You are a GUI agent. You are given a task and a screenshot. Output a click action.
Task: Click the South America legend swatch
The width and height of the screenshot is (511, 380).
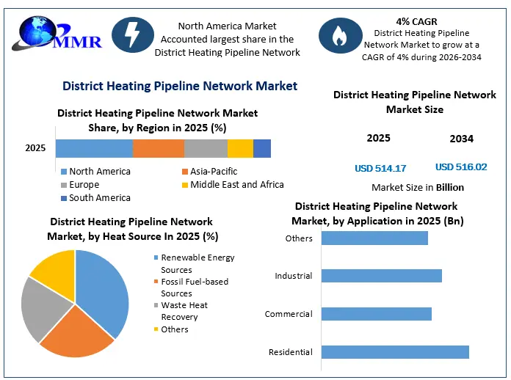pyautogui.click(x=64, y=198)
